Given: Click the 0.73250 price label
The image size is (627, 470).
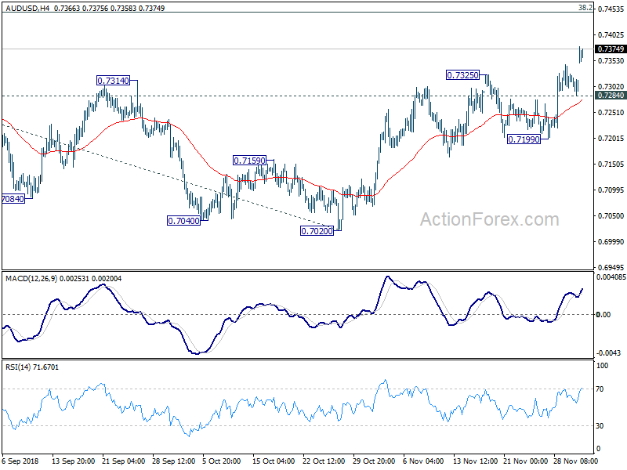Looking at the screenshot, I should point(462,75).
